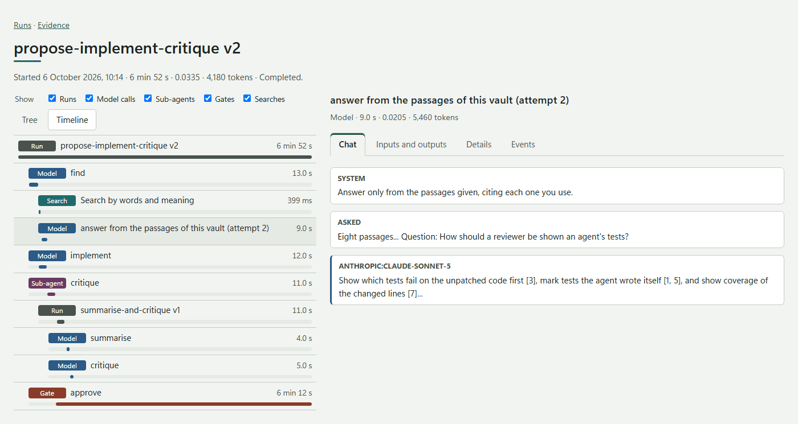Select the summarise model row
798x424 pixels.
(x=165, y=341)
